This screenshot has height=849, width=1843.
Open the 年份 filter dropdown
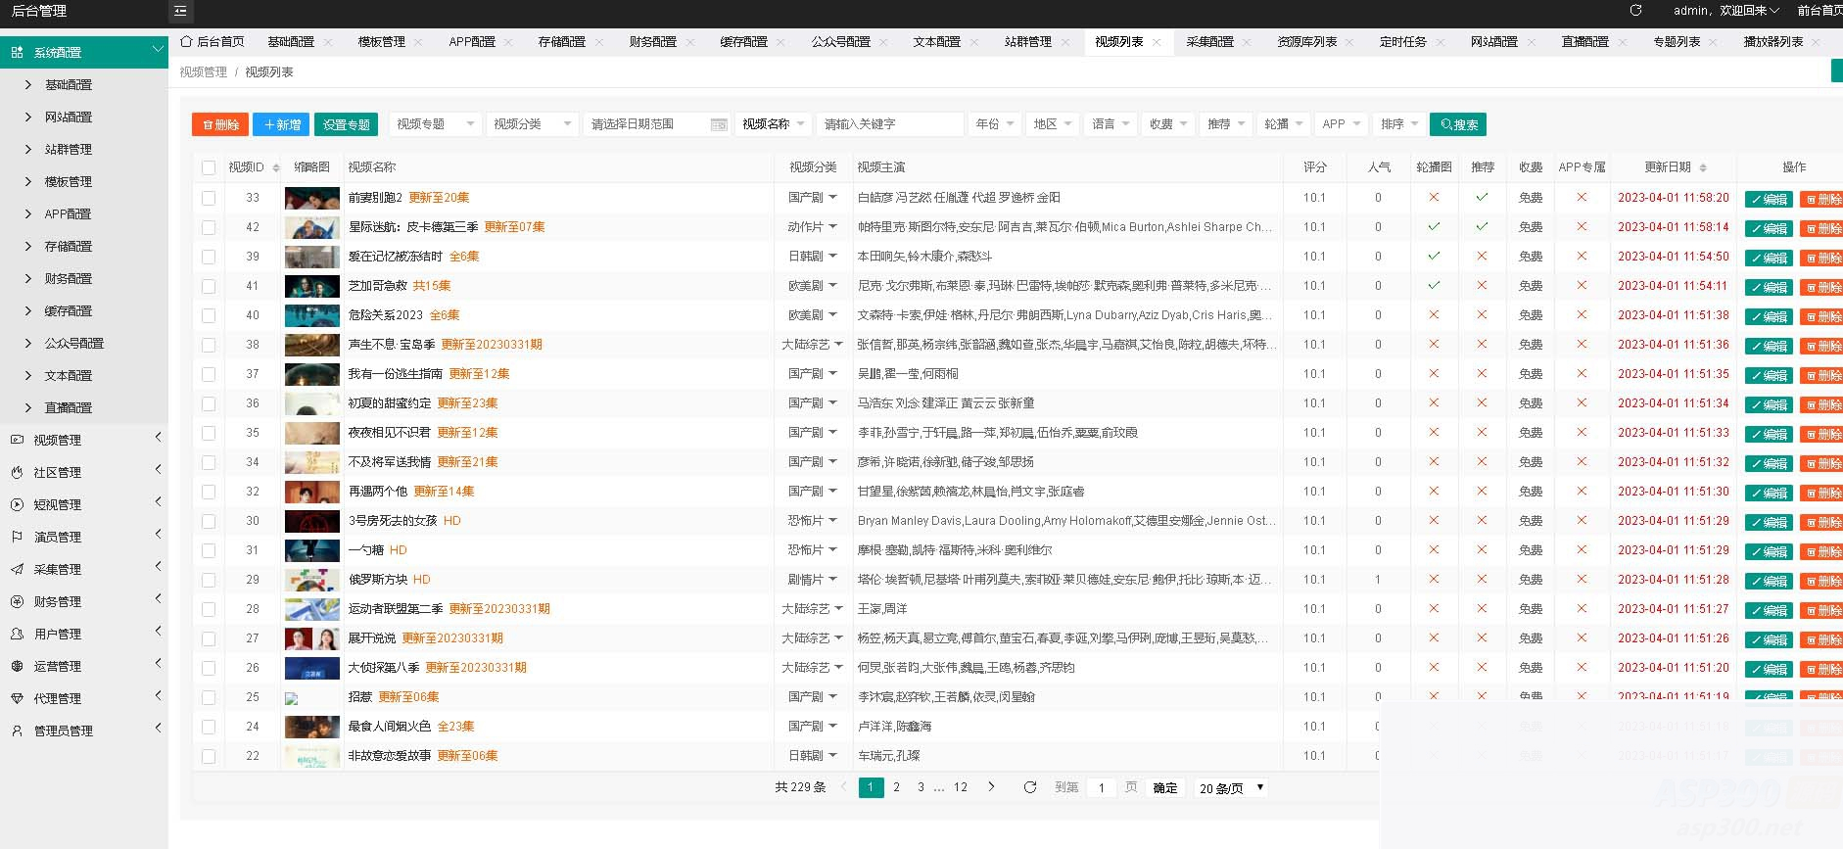click(995, 124)
